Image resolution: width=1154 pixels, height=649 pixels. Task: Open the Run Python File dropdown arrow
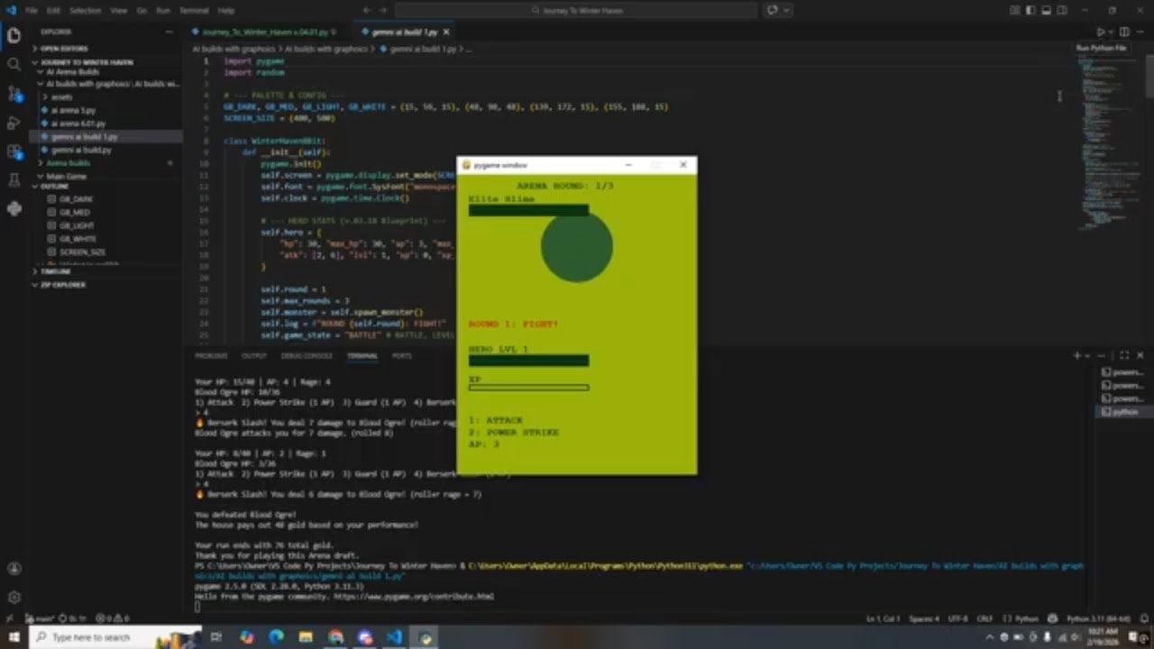pos(1112,32)
